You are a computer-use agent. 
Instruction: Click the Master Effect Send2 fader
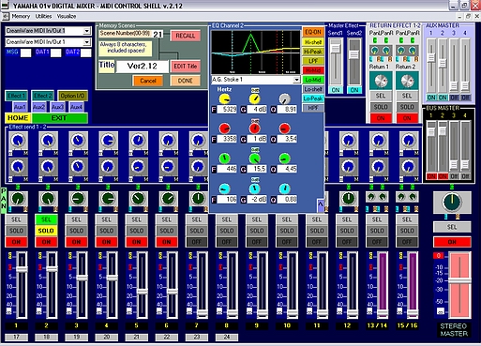click(x=353, y=54)
